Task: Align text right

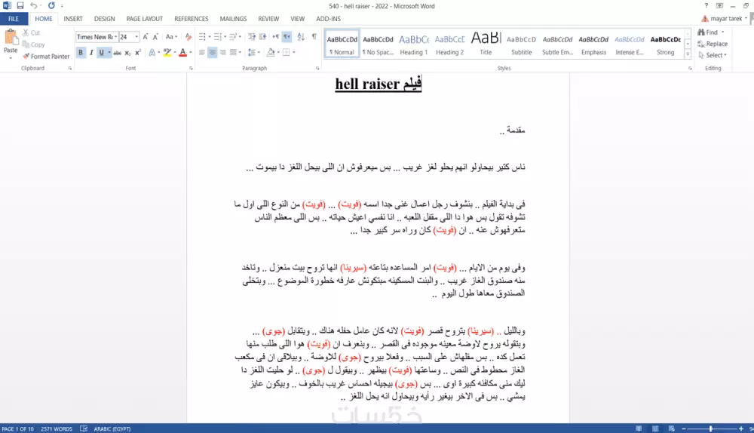Action: click(222, 53)
